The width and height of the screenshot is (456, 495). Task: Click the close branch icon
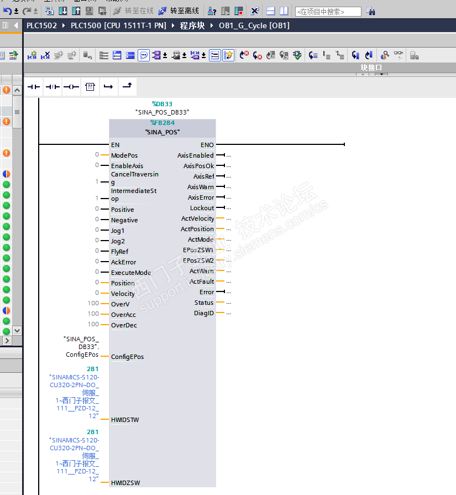click(x=127, y=87)
